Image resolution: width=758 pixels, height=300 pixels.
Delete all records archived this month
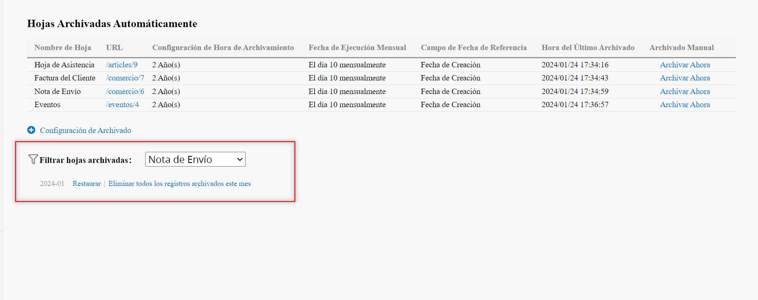pos(179,184)
